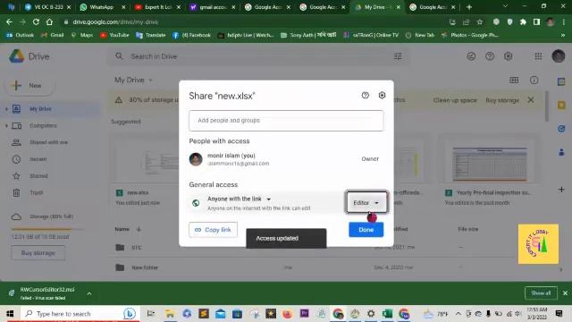Close the downloads bar
The width and height of the screenshot is (572, 322).
(565, 292)
